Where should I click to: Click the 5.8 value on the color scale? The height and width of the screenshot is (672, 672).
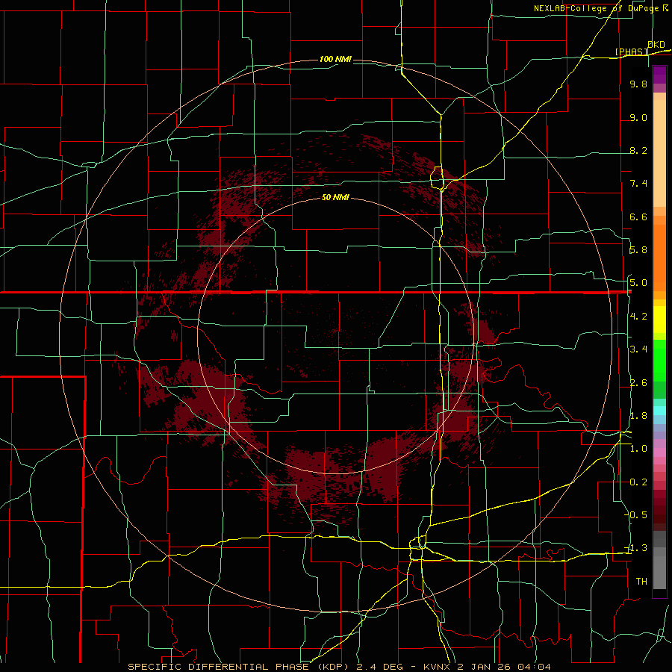(x=638, y=250)
